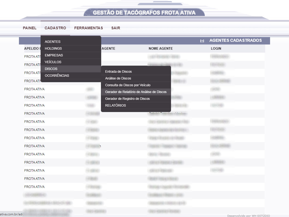The width and height of the screenshot is (289, 217).
Task: Select OCORRÊNCIAS in the dropdown
Action: pos(71,75)
